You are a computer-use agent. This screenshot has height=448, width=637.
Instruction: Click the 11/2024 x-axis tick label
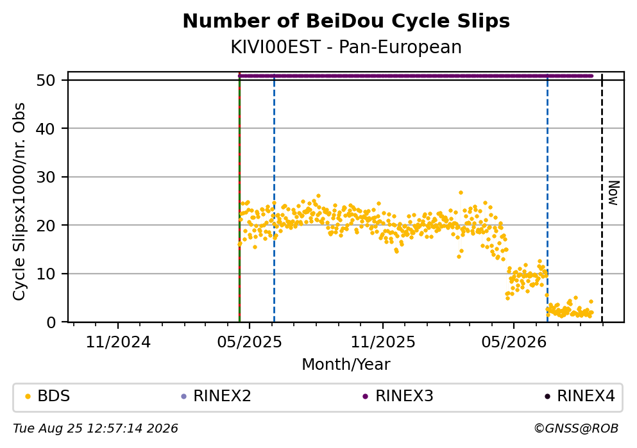118,342
